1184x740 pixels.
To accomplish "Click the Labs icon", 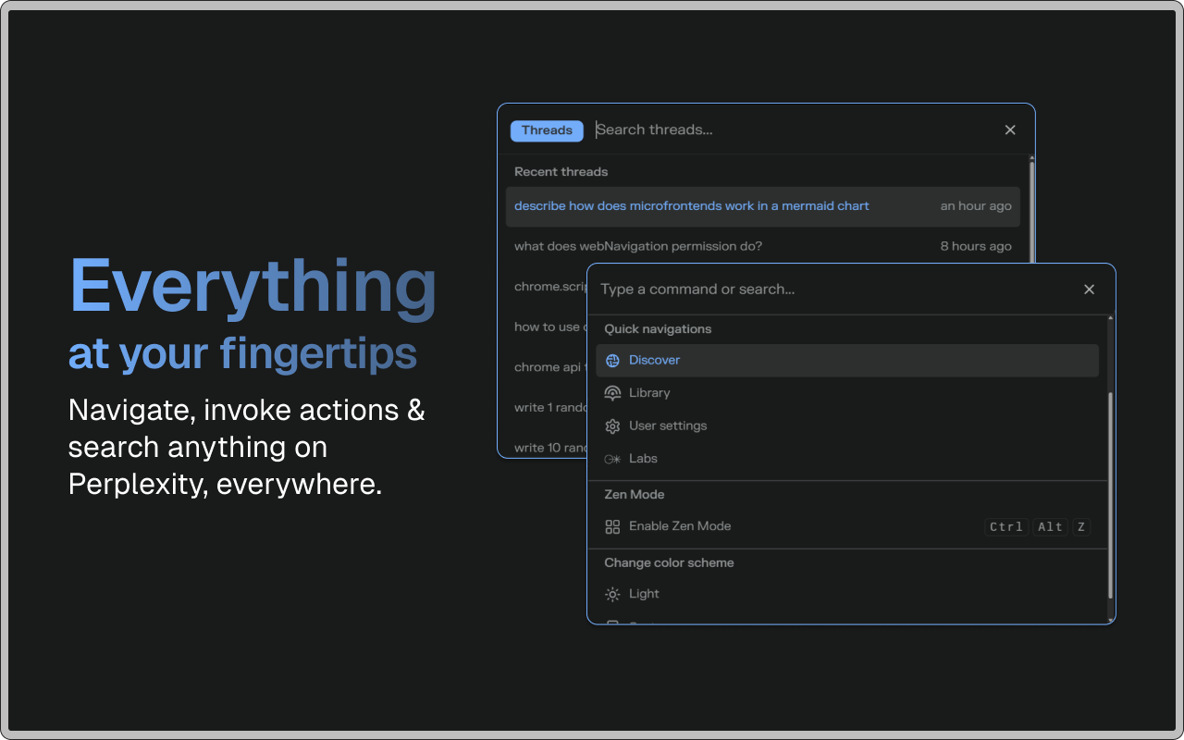I will [x=612, y=459].
